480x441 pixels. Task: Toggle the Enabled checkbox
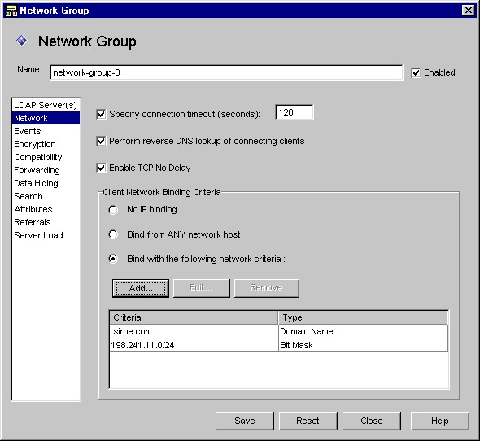pyautogui.click(x=416, y=73)
